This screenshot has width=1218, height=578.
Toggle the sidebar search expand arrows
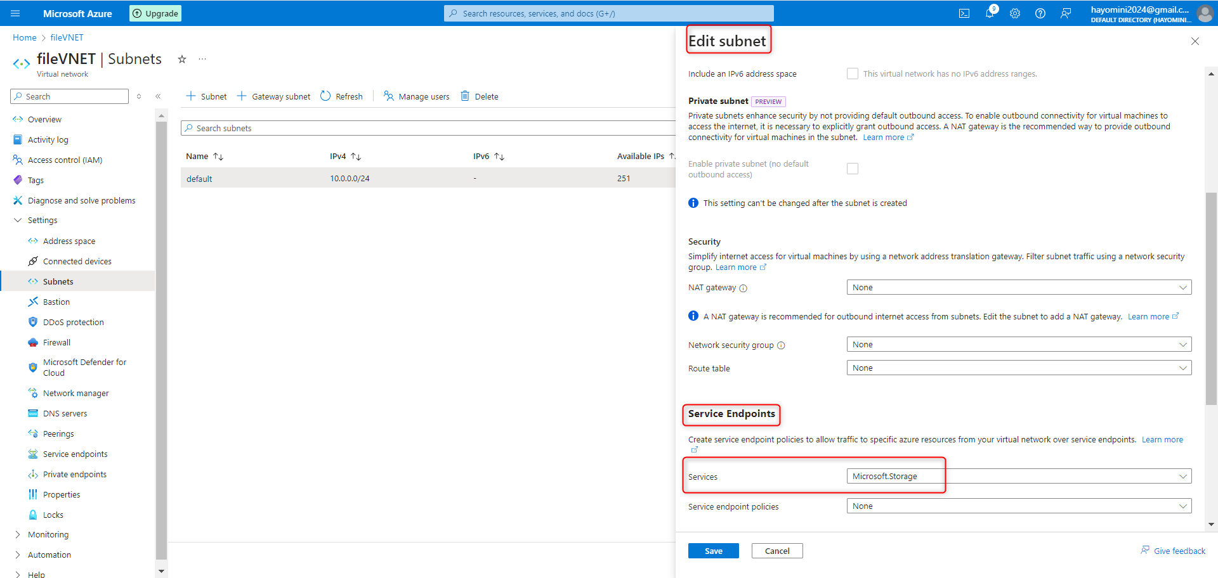coord(139,96)
